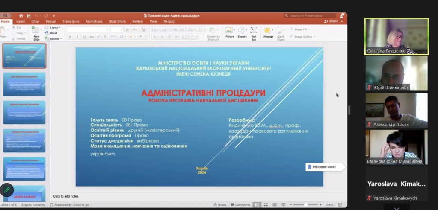Click the Home icon in the title bar
Viewport: 438px width, 210px height.
[x=21, y=16]
